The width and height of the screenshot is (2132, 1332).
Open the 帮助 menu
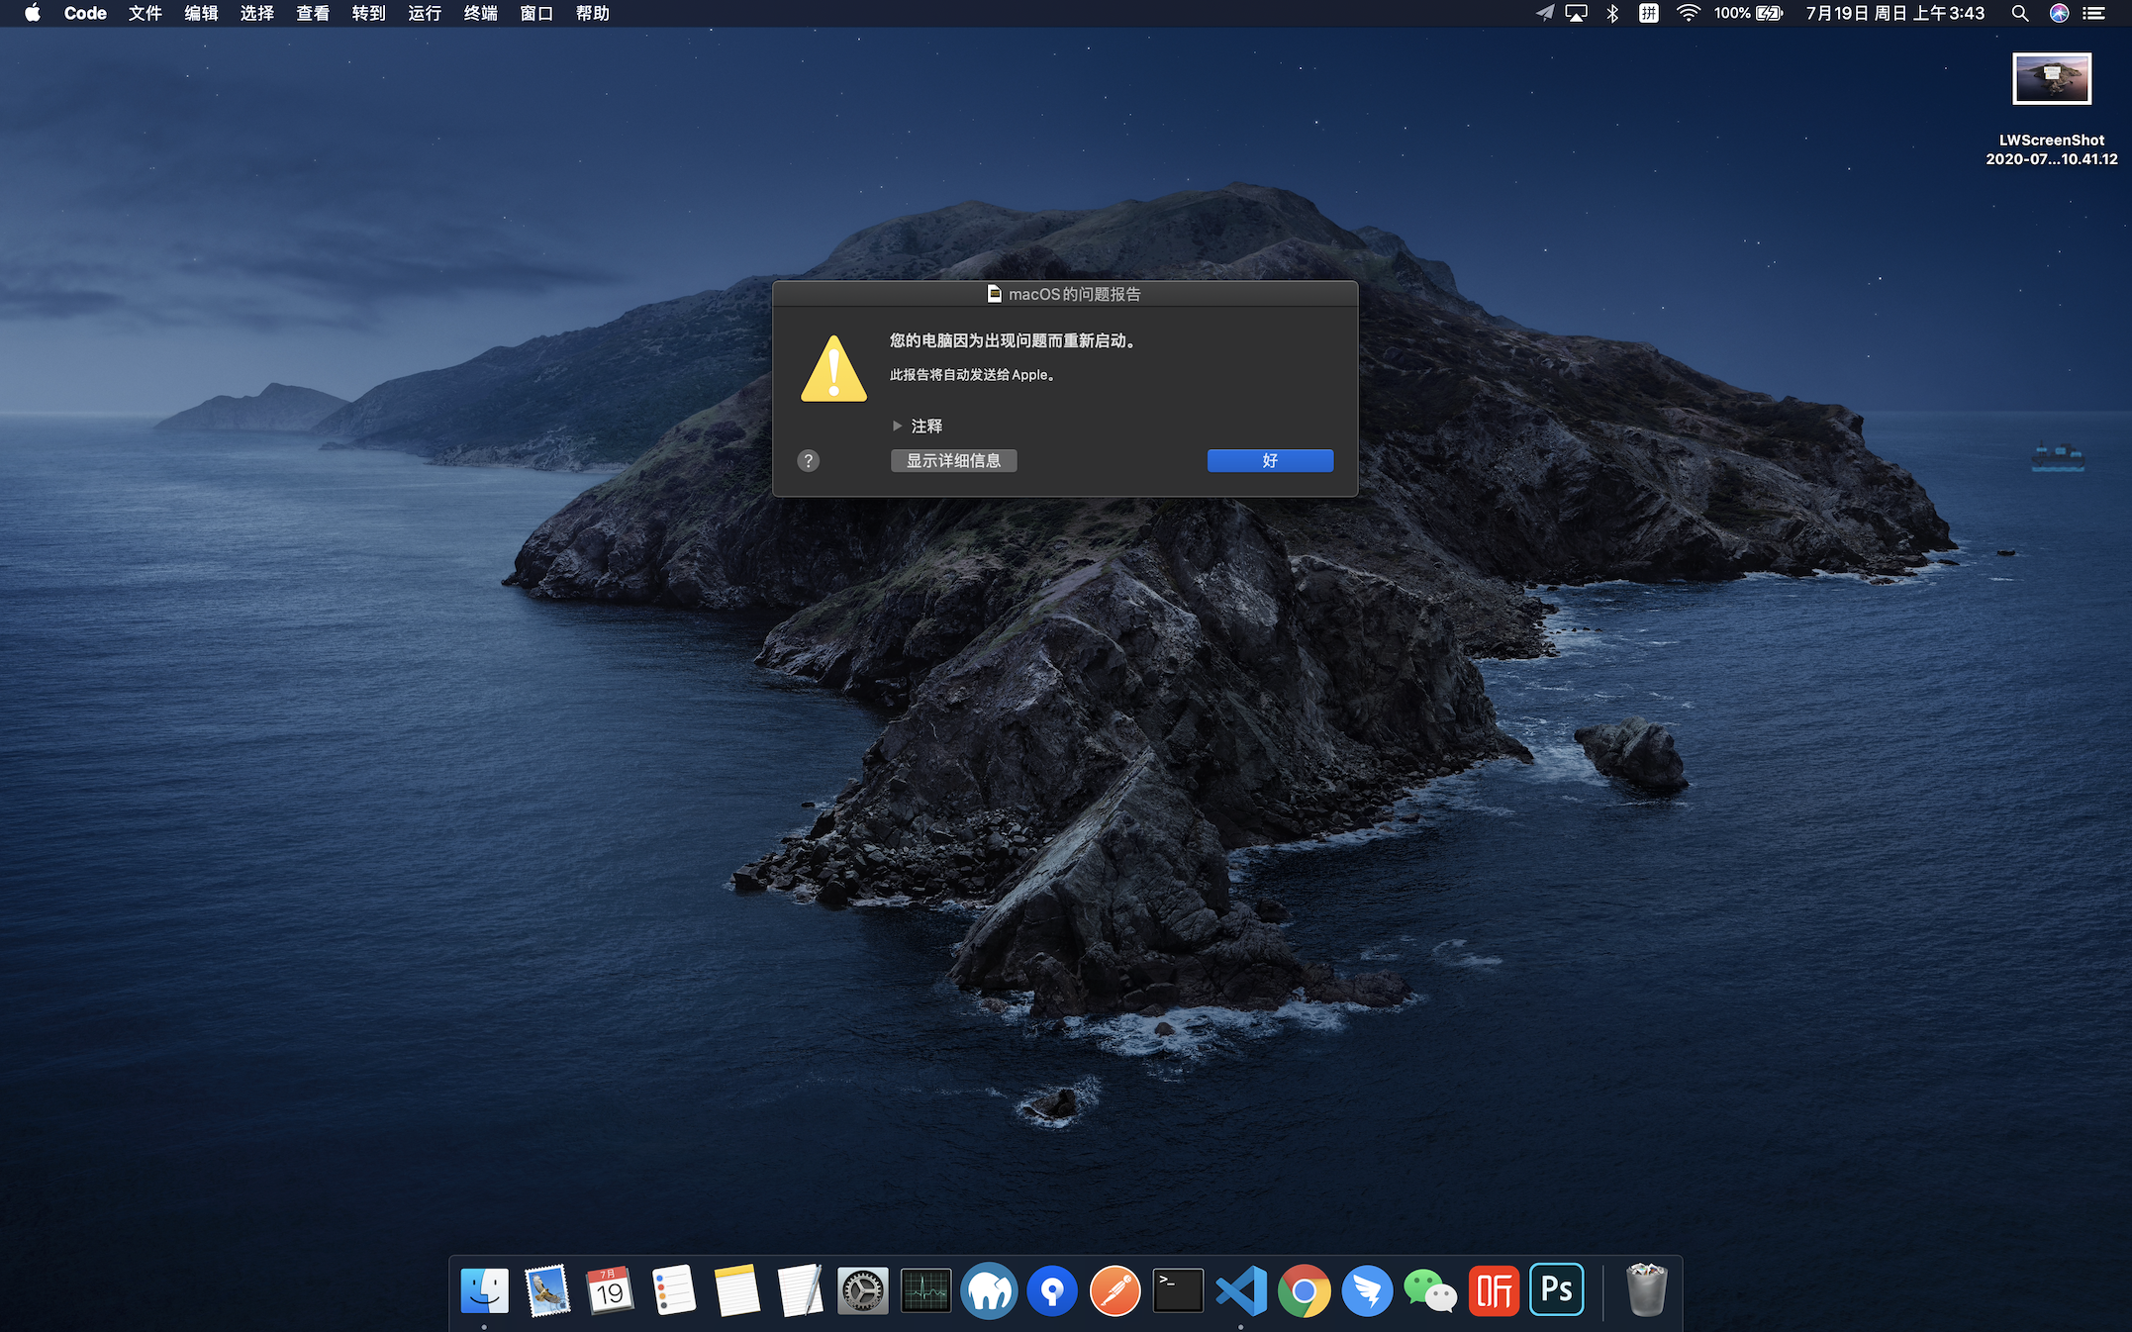click(x=592, y=13)
